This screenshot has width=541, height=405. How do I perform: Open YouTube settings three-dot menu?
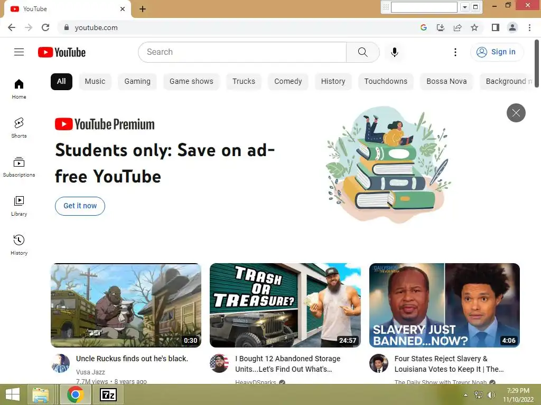(455, 52)
